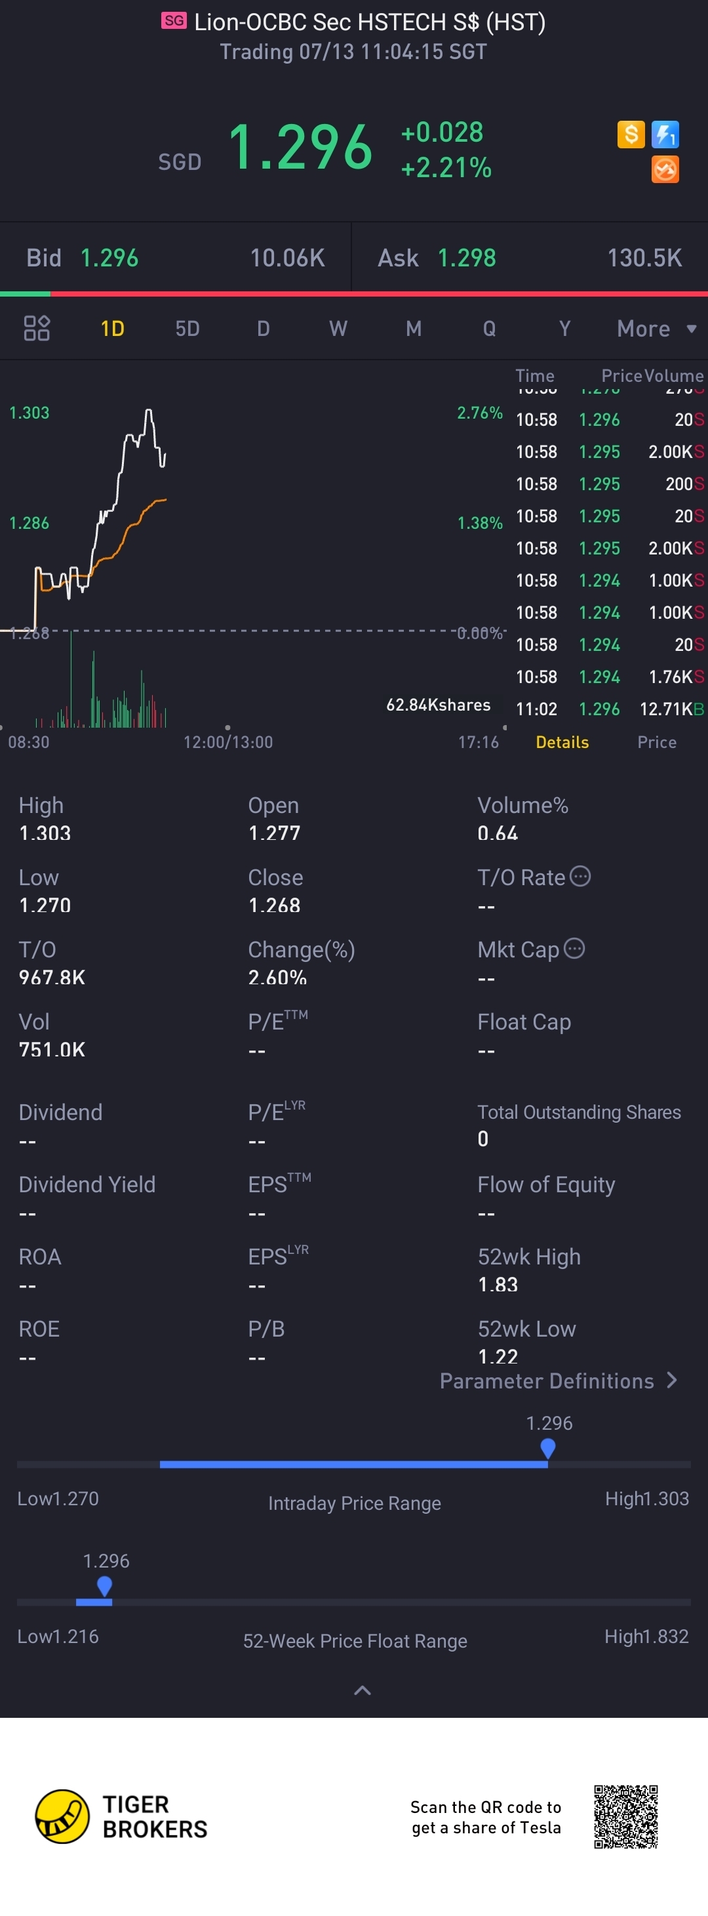Tap the yellow dollar sign badge icon
The height and width of the screenshot is (1916, 708).
[631, 135]
